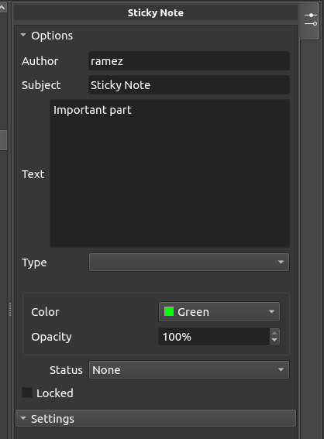Enable the Locked checkbox

(27, 393)
